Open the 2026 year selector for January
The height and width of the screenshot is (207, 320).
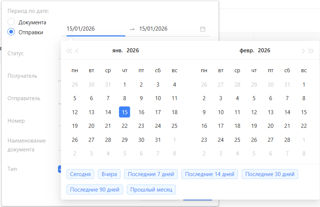coord(133,50)
